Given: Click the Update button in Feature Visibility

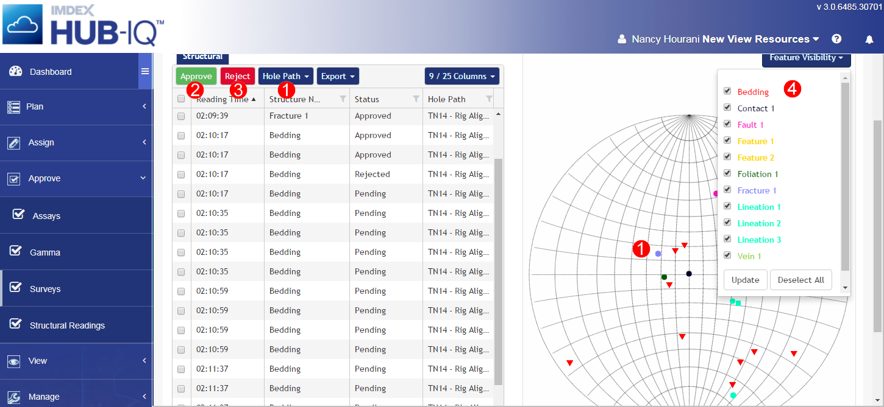Looking at the screenshot, I should 745,280.
